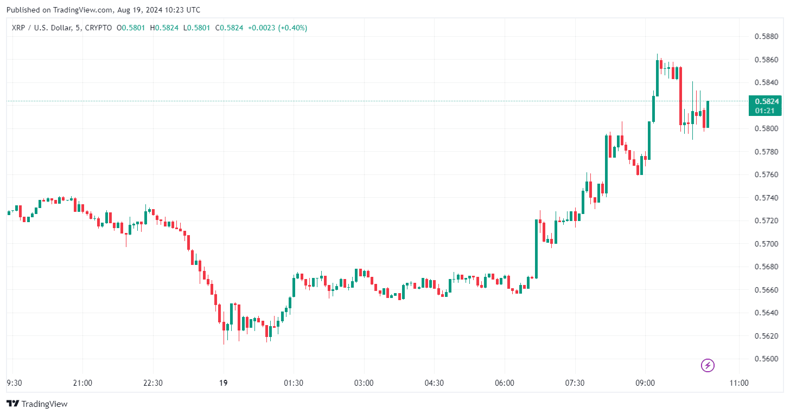Click the 0.5740 price axis label

pyautogui.click(x=767, y=198)
